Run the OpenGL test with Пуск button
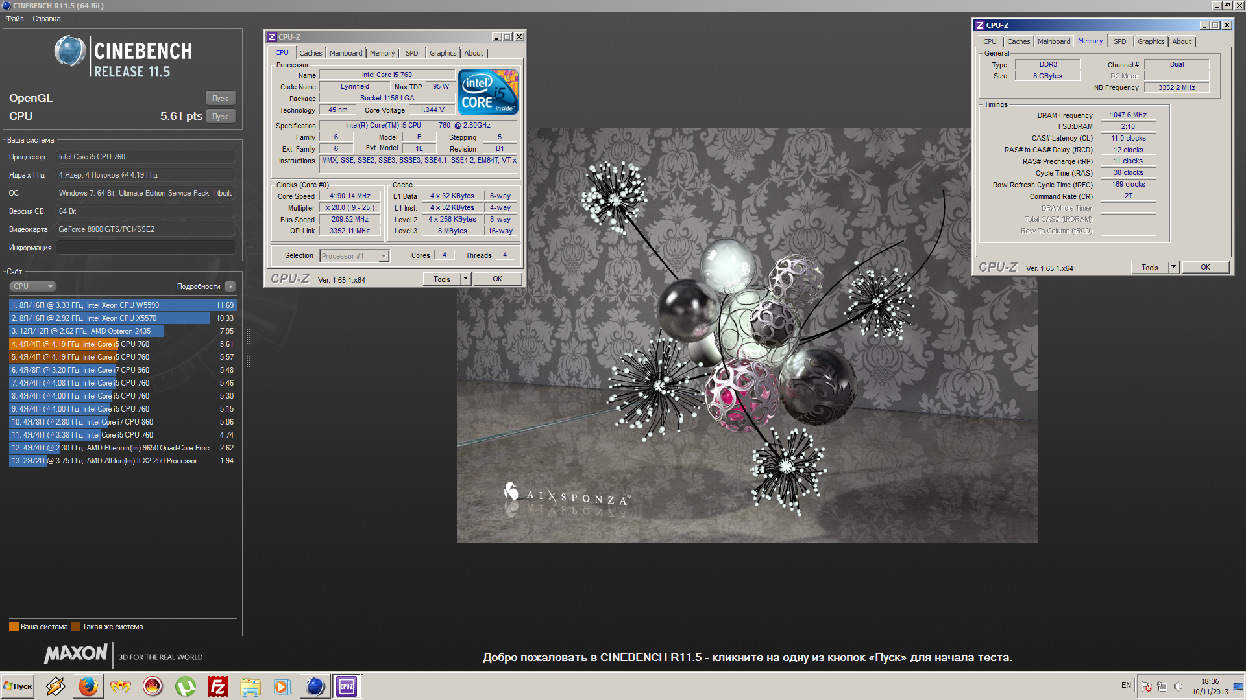Image resolution: width=1246 pixels, height=700 pixels. tap(221, 99)
